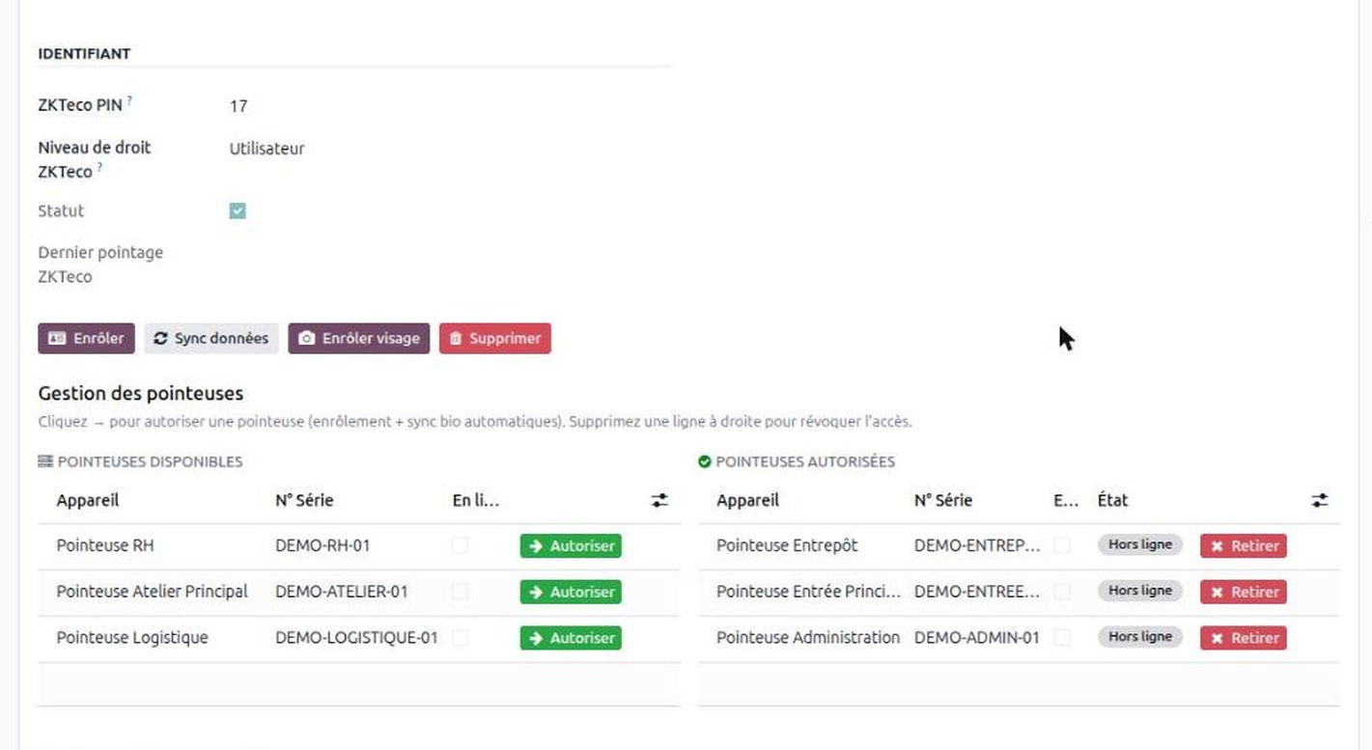This screenshot has width=1372, height=750.
Task: Open column settings for Pointeuses Autorisées table
Action: (x=1319, y=500)
